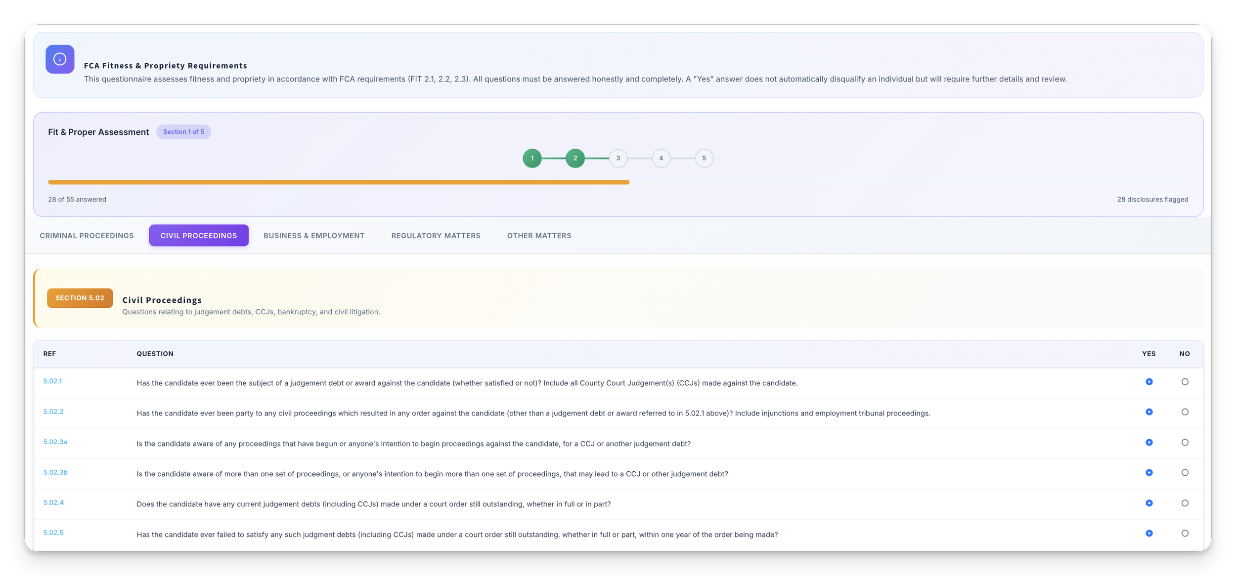Click the orange answered progress bar

pyautogui.click(x=338, y=182)
